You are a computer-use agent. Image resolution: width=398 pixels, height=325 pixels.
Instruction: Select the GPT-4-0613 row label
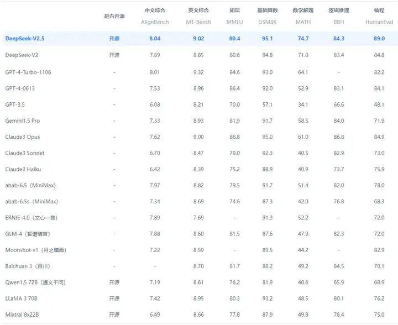pos(20,88)
